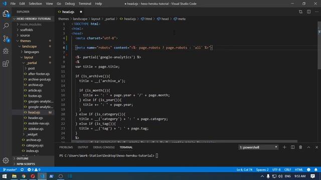Show hidden system tray icons
The image size is (321, 180).
(262, 176)
